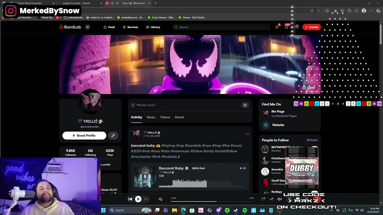This screenshot has height=215, width=383.
Task: Open the browser history icon
Action: (x=349, y=11)
